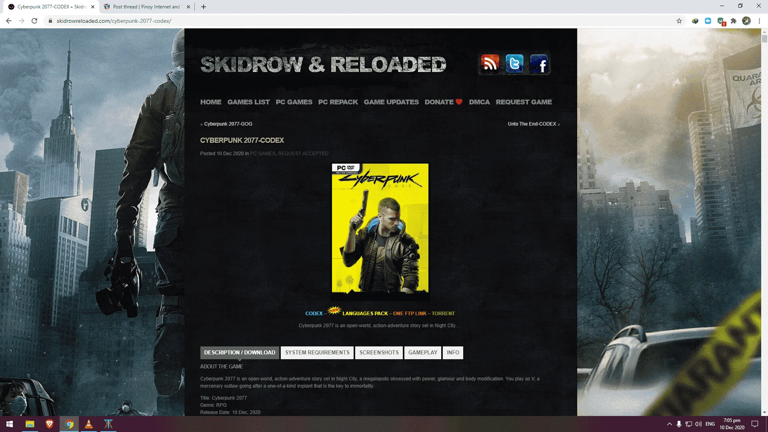This screenshot has height=432, width=768.
Task: Switch to the Cyberpunk 2077-CODEX browser tab
Action: point(52,7)
